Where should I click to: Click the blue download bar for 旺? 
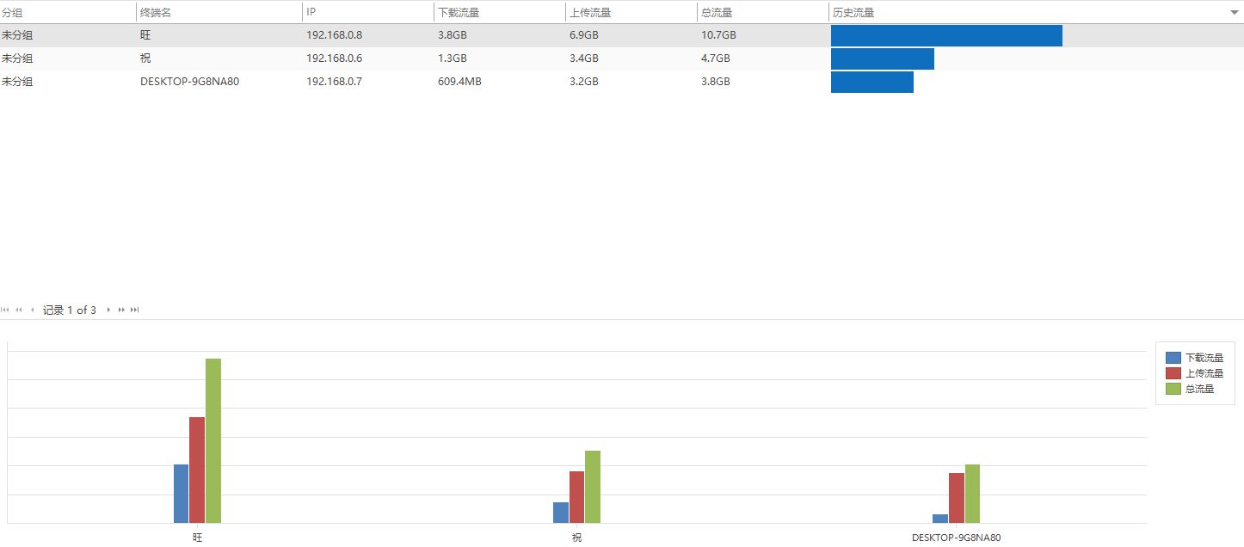coord(181,494)
